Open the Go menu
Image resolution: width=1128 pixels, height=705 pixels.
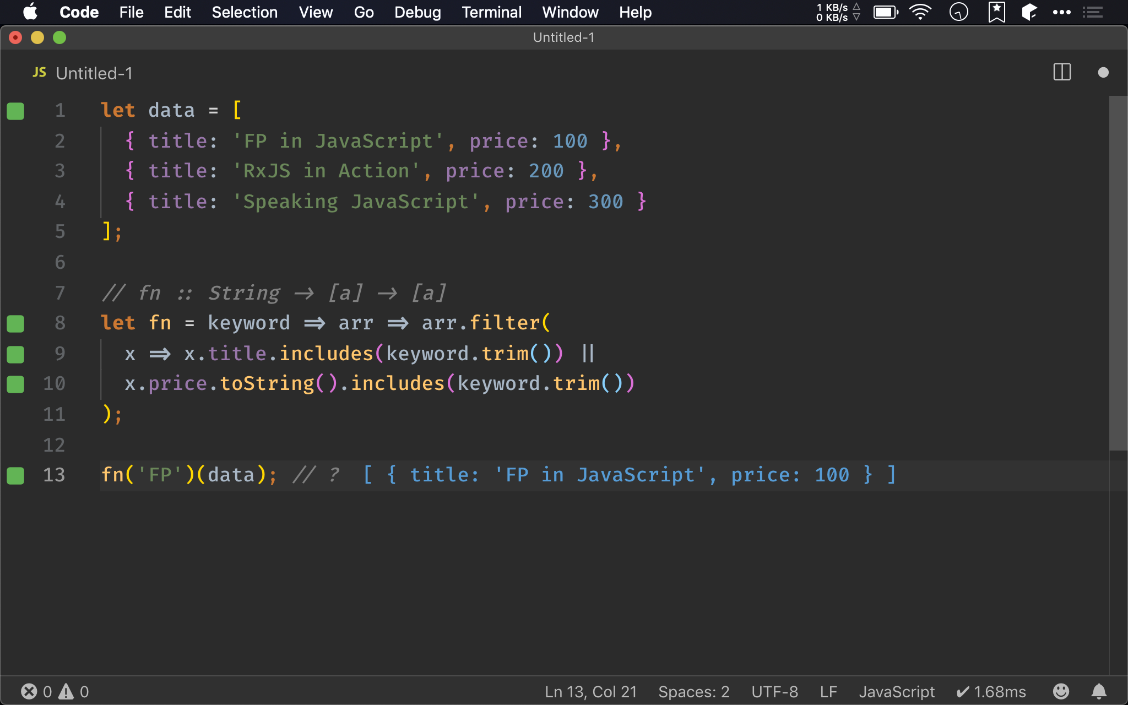pyautogui.click(x=364, y=12)
